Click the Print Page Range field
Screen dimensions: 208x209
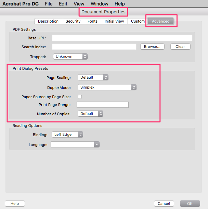point(103,105)
